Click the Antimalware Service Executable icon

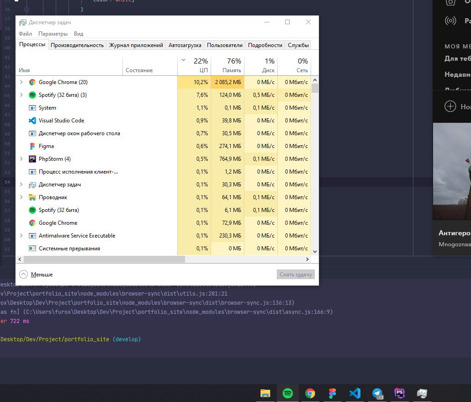[x=32, y=236]
